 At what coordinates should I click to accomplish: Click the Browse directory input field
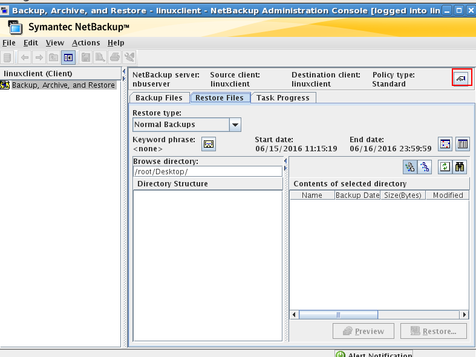(207, 171)
